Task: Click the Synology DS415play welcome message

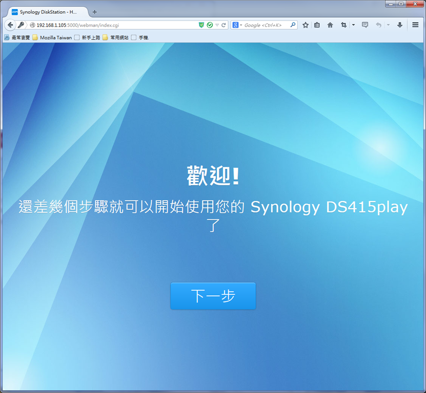Action: 213,216
